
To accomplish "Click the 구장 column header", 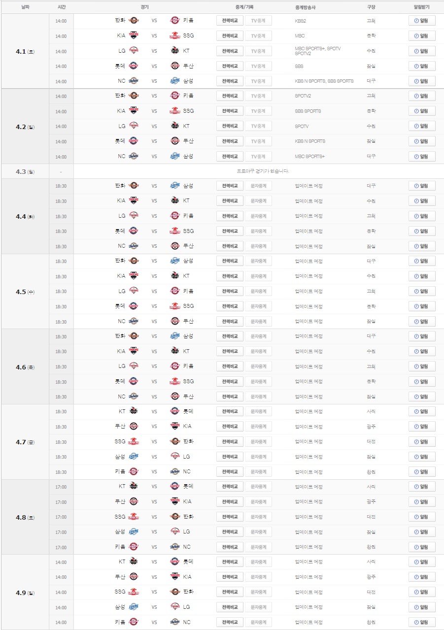I will coord(371,7).
